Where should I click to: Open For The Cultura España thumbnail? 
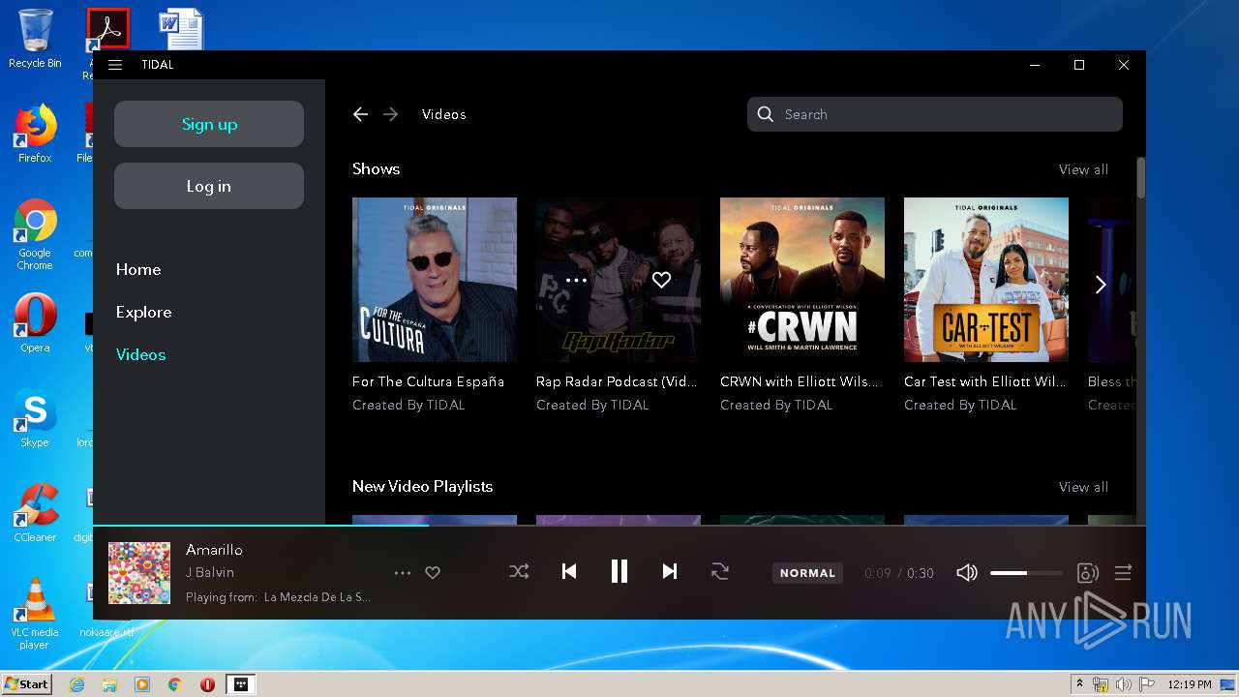point(435,280)
